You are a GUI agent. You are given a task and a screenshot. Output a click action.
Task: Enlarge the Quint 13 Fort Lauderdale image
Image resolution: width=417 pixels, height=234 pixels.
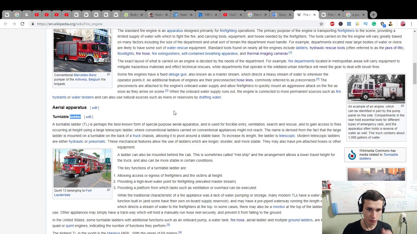[108, 190]
